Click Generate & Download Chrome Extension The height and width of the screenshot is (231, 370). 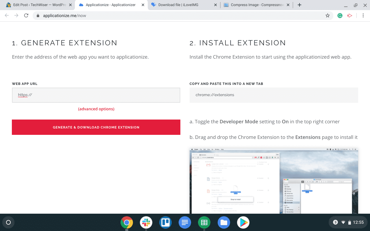click(x=96, y=127)
